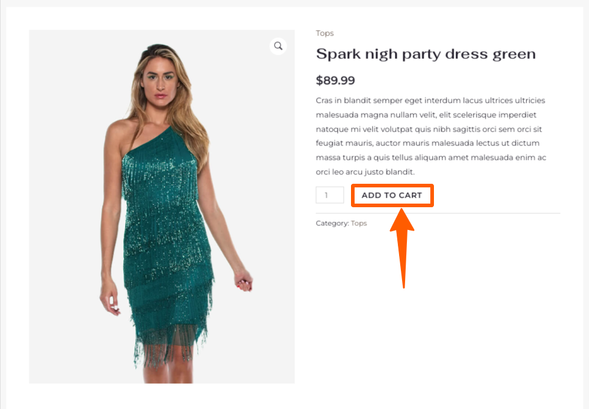Click the product title Spark nigh party dress
589x409 pixels.
click(426, 54)
